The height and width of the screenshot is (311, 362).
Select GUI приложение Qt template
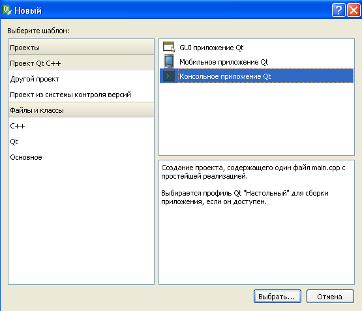(x=256, y=48)
